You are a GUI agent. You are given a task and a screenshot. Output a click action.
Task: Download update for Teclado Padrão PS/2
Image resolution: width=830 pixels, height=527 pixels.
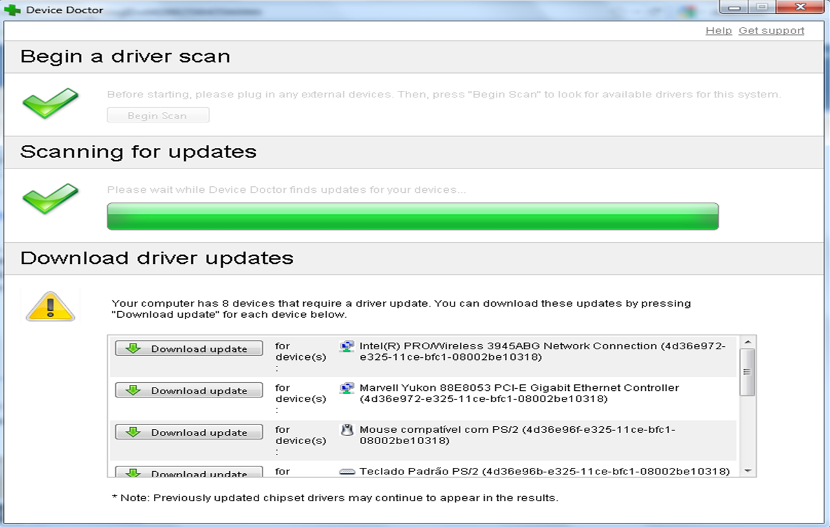[189, 472]
